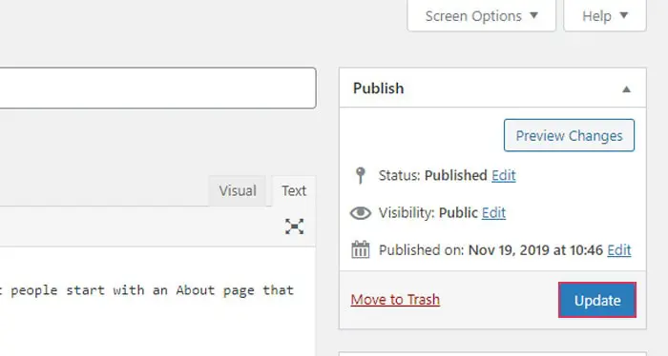Click inside the page title field
This screenshot has height=356, width=668.
click(x=158, y=88)
